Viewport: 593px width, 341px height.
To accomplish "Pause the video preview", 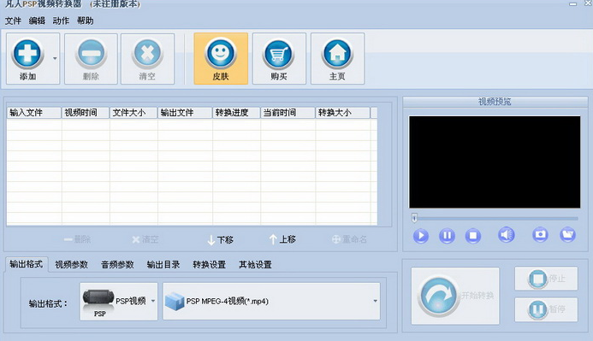I will point(447,236).
